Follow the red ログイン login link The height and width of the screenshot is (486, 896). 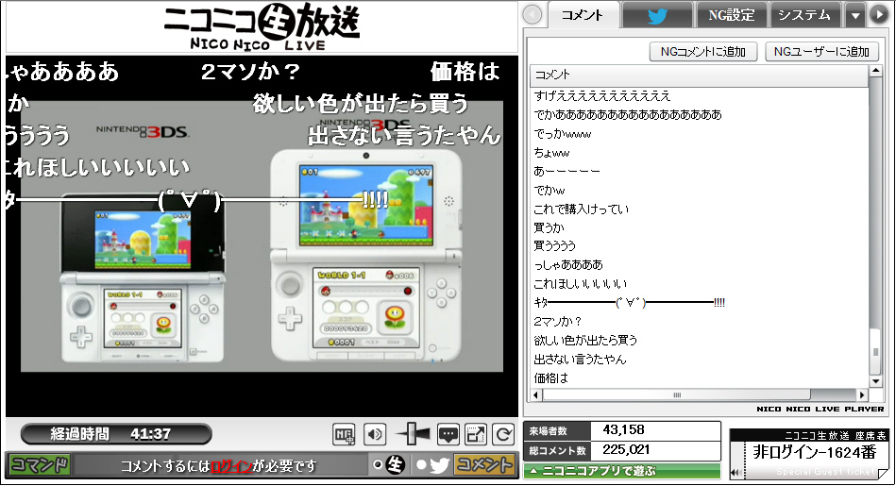click(x=231, y=466)
